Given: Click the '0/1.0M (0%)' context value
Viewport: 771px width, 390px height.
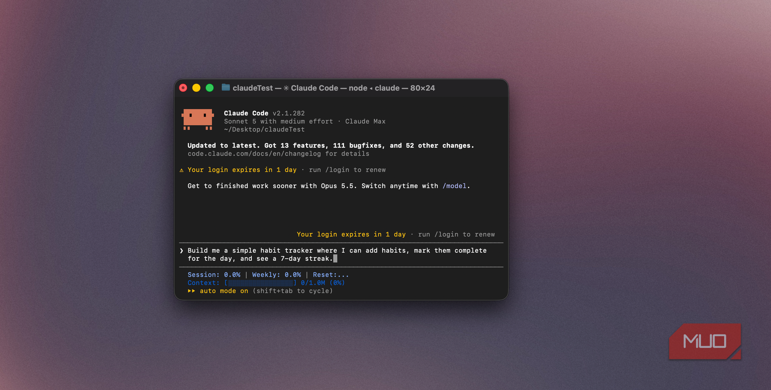Looking at the screenshot, I should click(x=323, y=283).
